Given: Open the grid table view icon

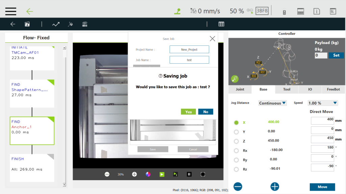Looking at the screenshot, I should pyautogui.click(x=221, y=24).
